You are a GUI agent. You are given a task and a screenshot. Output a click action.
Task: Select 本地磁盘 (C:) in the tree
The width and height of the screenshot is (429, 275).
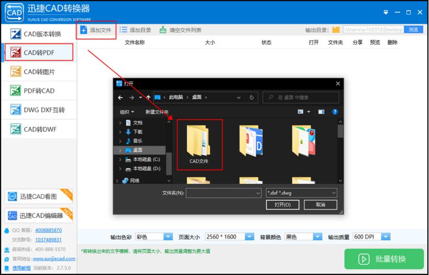(x=147, y=159)
